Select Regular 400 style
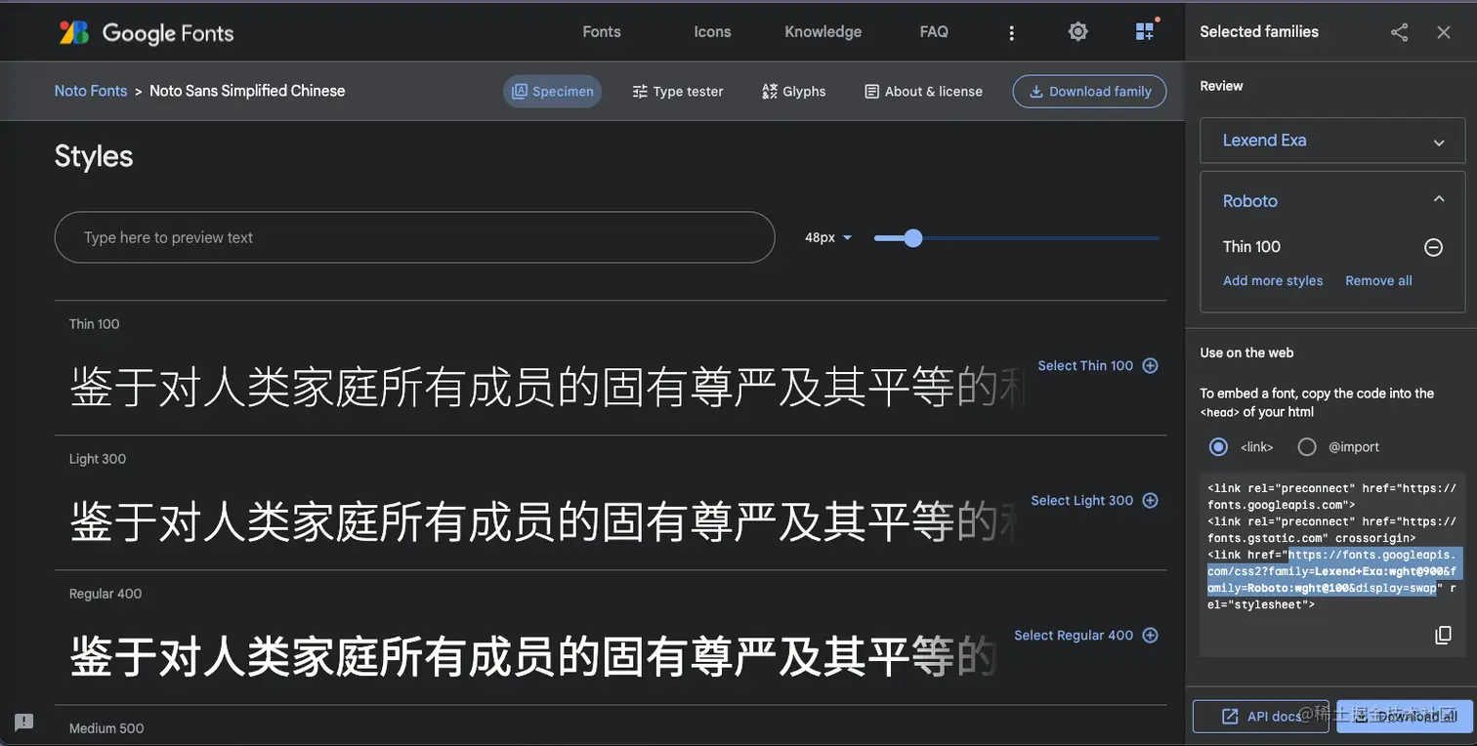This screenshot has height=746, width=1477. pos(1085,635)
